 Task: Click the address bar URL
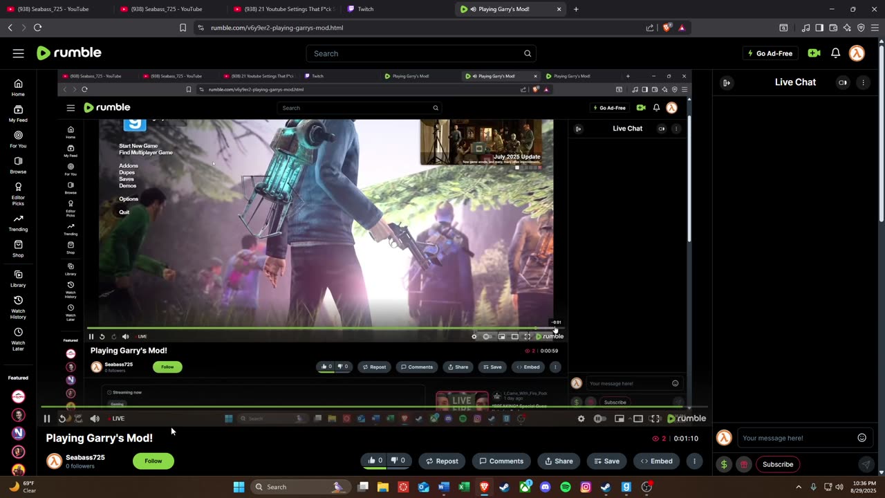tap(277, 28)
